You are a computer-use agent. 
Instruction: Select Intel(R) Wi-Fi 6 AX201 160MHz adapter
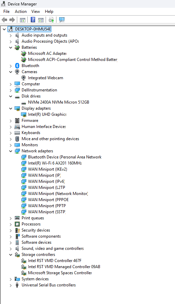pos(55,163)
